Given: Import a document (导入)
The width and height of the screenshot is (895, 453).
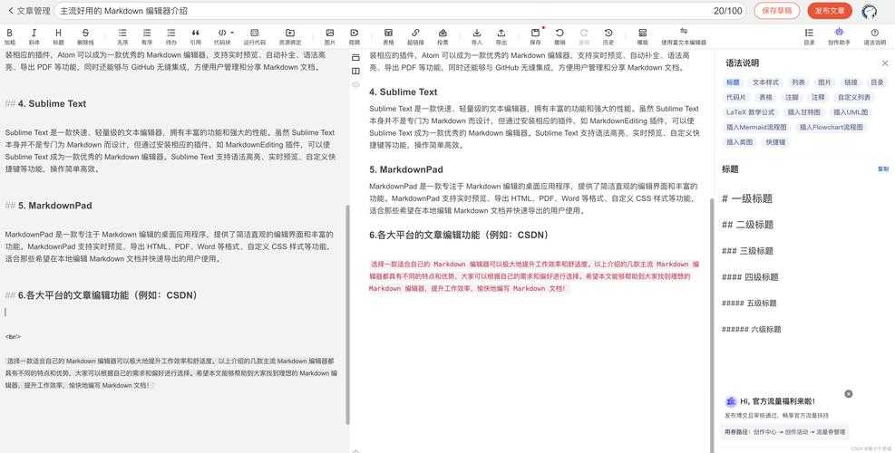Looking at the screenshot, I should [x=477, y=36].
